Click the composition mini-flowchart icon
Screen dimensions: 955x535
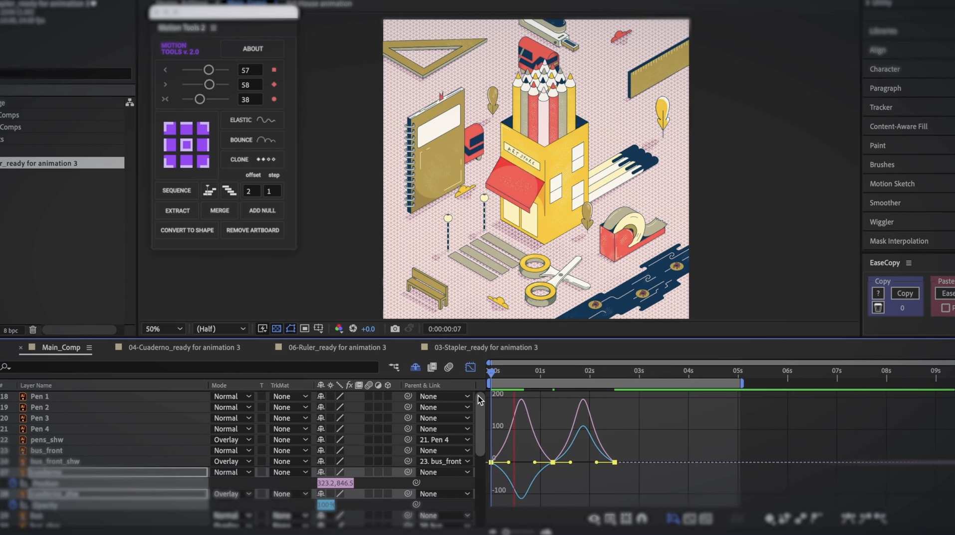tap(394, 367)
